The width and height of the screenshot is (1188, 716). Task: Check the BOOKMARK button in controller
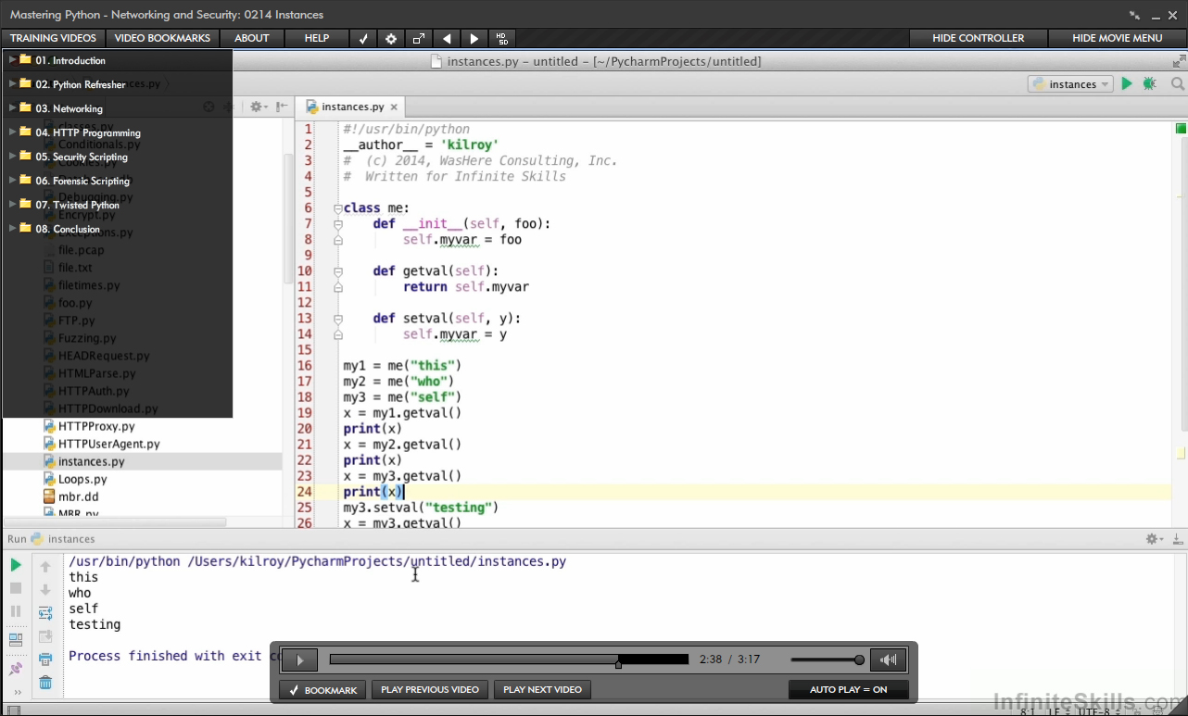coord(322,690)
